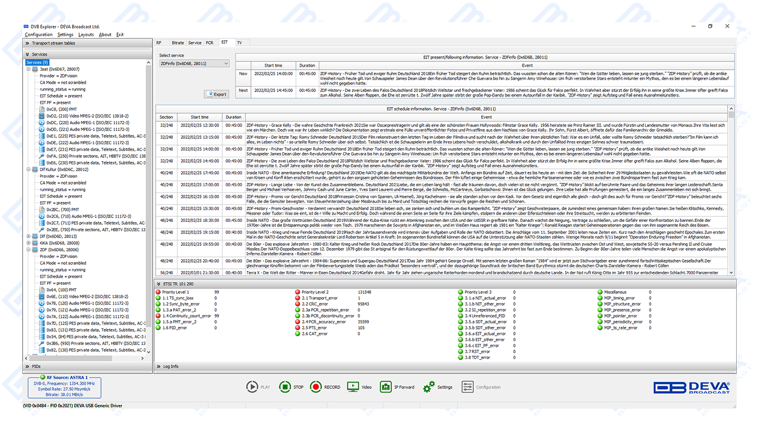
Task: Click the STOP playback button
Action: click(x=285, y=386)
